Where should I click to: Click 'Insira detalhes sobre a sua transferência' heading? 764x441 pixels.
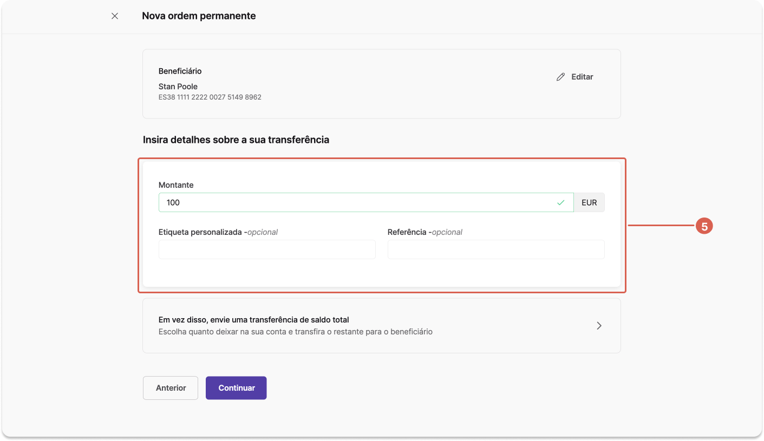coord(236,140)
